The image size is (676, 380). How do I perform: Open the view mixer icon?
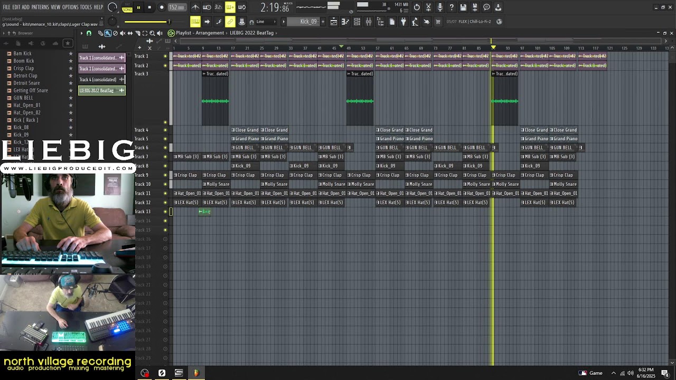pos(369,22)
